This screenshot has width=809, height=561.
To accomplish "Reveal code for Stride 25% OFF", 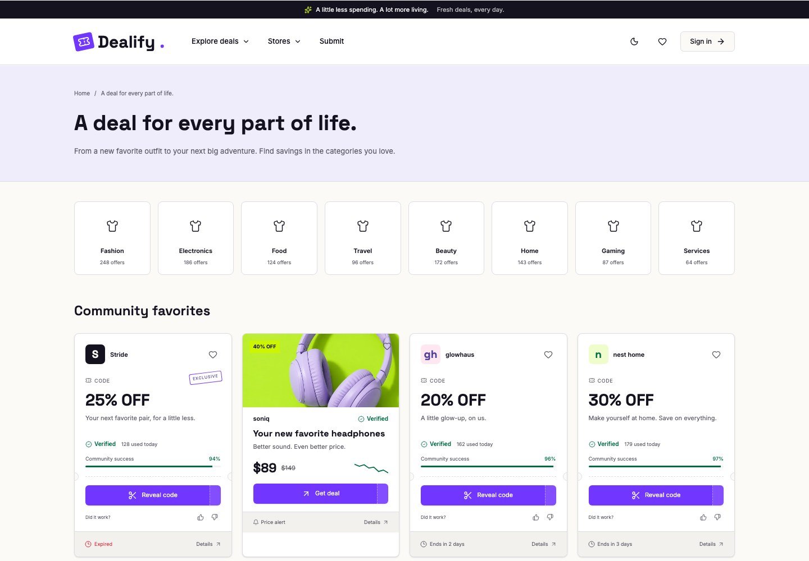I will click(x=153, y=495).
